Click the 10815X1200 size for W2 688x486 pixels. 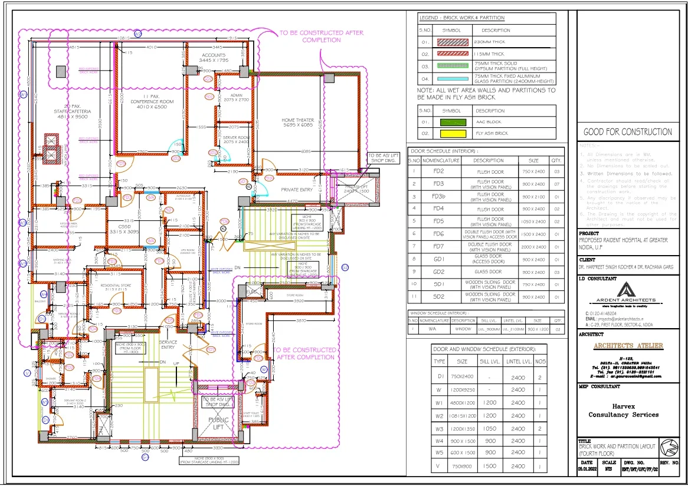pos(462,416)
